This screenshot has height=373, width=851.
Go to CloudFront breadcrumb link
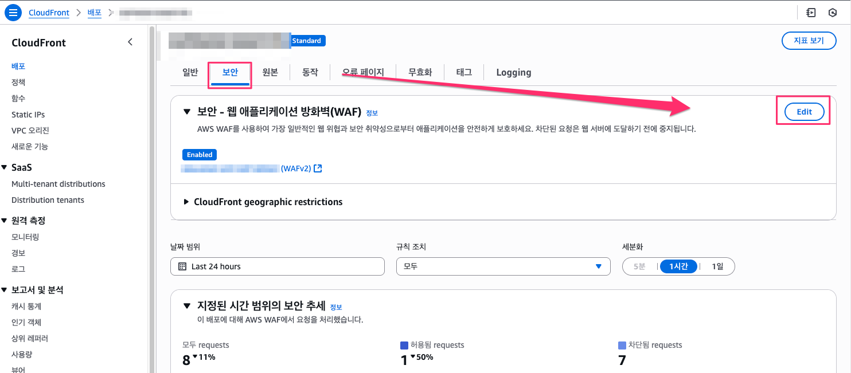pyautogui.click(x=49, y=12)
